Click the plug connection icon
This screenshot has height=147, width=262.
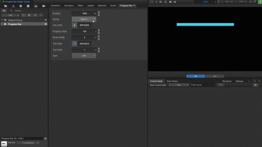pyautogui.click(x=256, y=85)
